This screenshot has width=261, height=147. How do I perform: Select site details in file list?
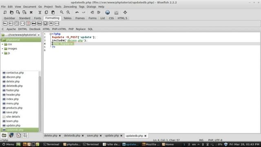click(13, 117)
